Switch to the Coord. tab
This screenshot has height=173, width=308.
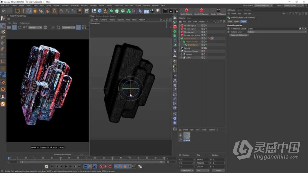pos(236,21)
